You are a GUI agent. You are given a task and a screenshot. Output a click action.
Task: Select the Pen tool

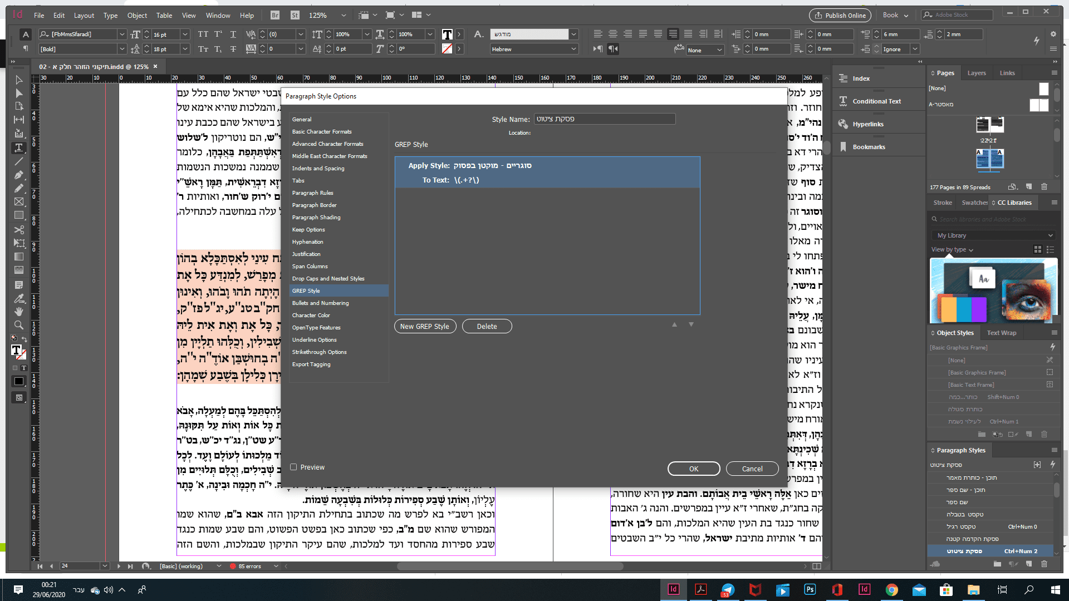pyautogui.click(x=18, y=175)
